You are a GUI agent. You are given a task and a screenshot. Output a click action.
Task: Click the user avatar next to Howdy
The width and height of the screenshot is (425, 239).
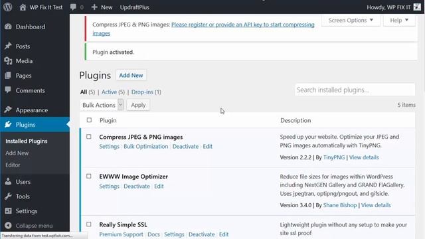pos(417,7)
